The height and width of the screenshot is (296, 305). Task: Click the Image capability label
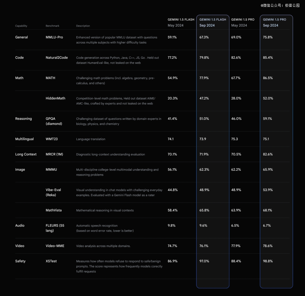pyautogui.click(x=20, y=170)
